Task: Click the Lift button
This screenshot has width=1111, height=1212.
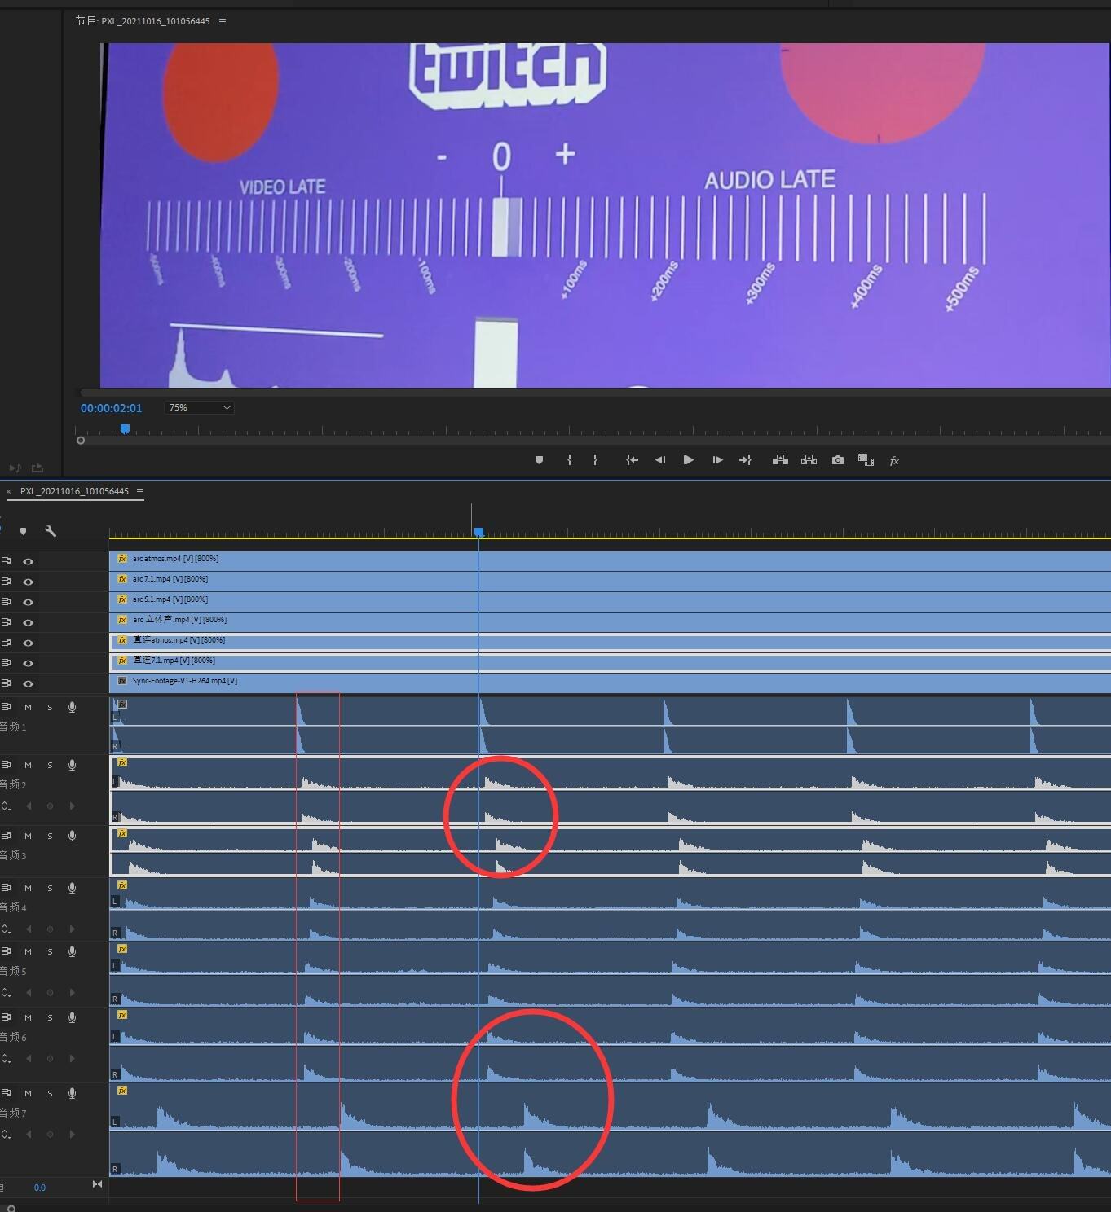Action: [780, 460]
